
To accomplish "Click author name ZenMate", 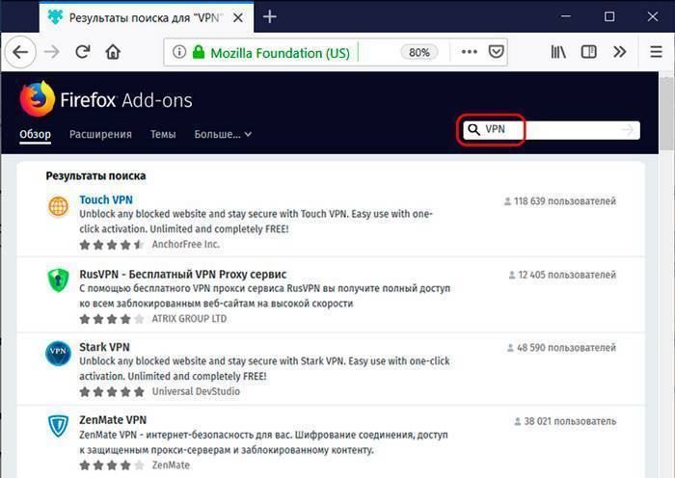I will 171,465.
